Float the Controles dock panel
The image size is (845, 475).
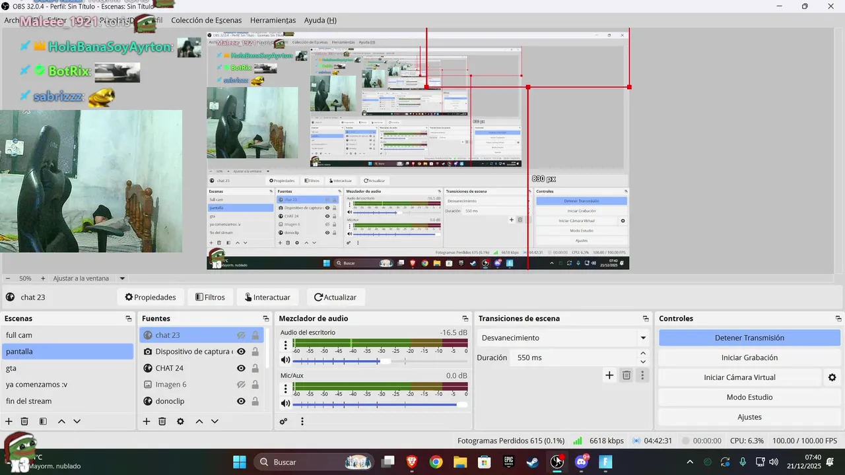click(837, 319)
